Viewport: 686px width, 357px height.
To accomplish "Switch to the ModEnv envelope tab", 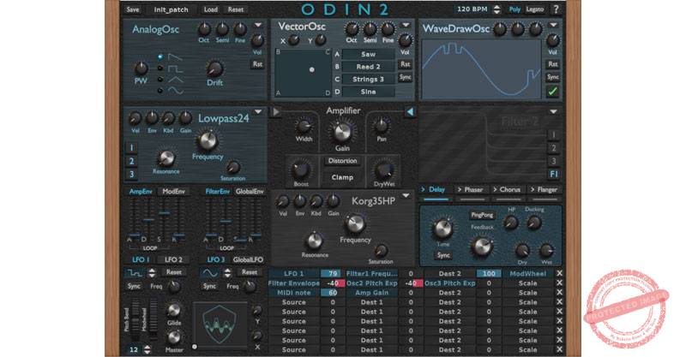I will pos(173,191).
